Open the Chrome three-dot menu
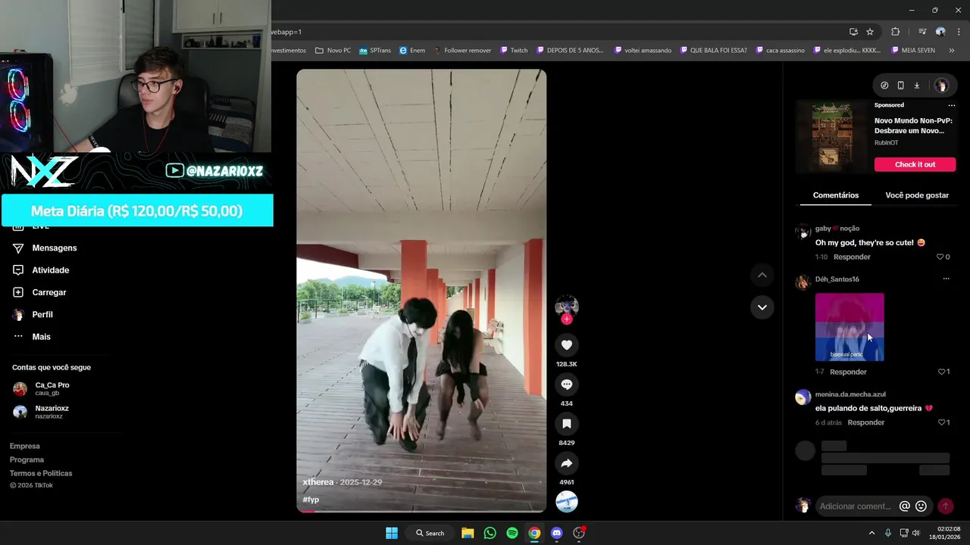 [958, 32]
